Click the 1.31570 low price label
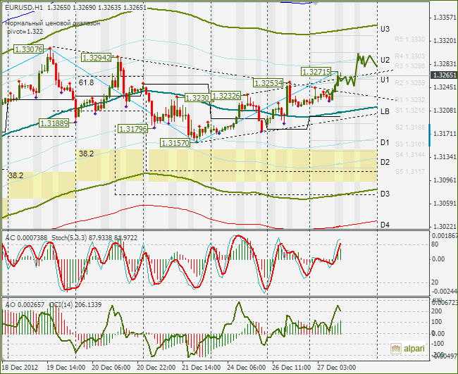Image resolution: width=458 pixels, height=374 pixels. tap(175, 143)
